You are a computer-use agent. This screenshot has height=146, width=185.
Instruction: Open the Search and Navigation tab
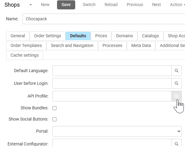[72, 45]
